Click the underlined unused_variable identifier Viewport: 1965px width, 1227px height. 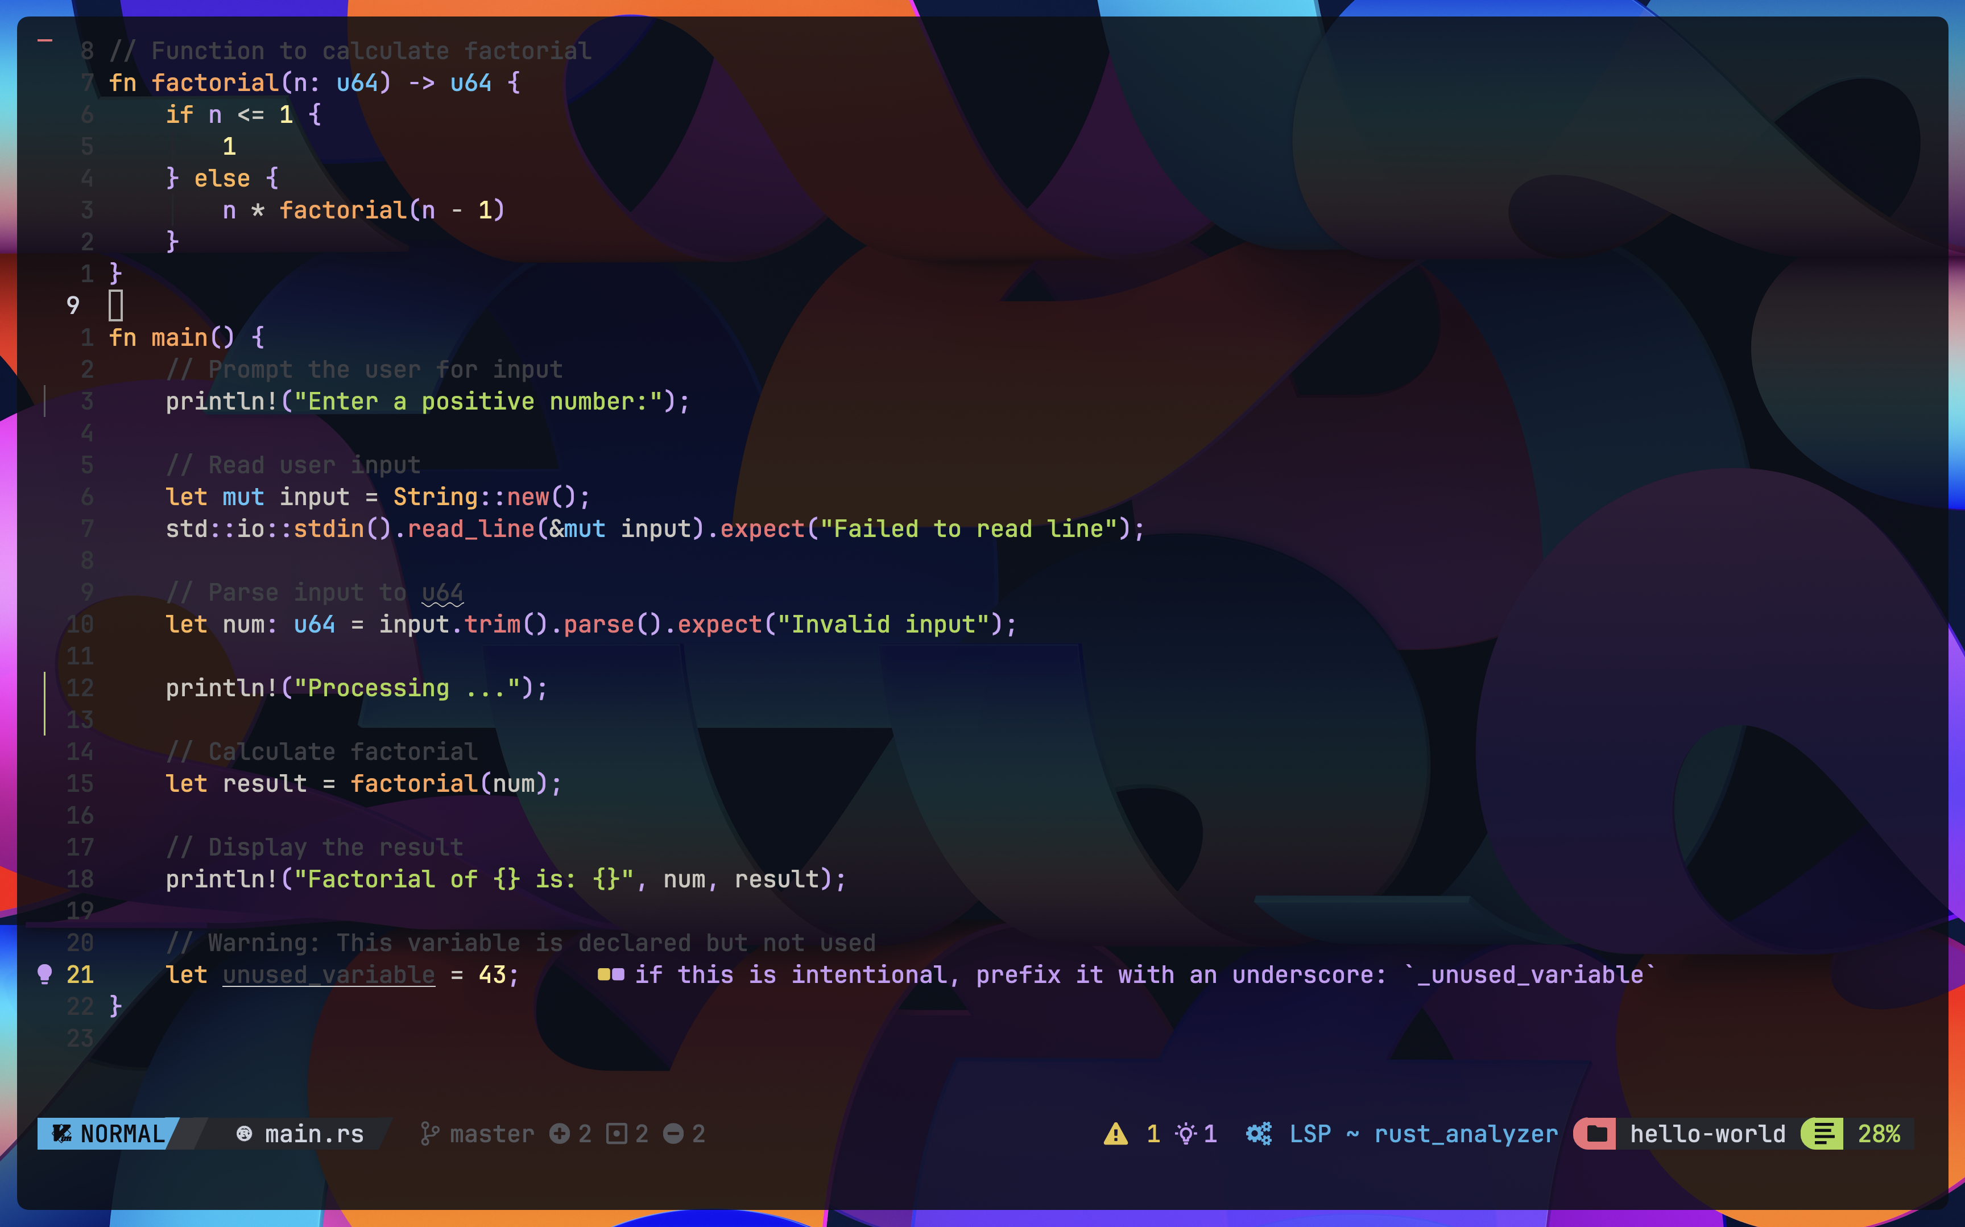329,974
